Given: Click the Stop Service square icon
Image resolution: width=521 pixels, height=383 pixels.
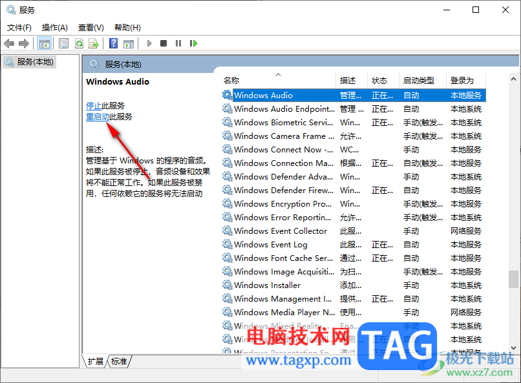Looking at the screenshot, I should tap(164, 43).
